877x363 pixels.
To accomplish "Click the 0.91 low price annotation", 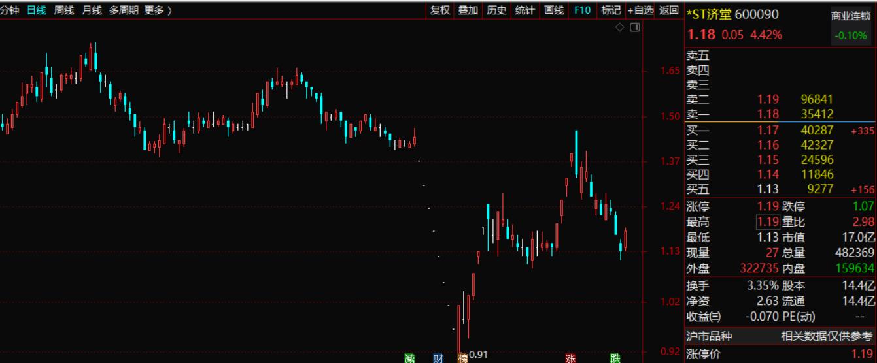I will pos(479,354).
